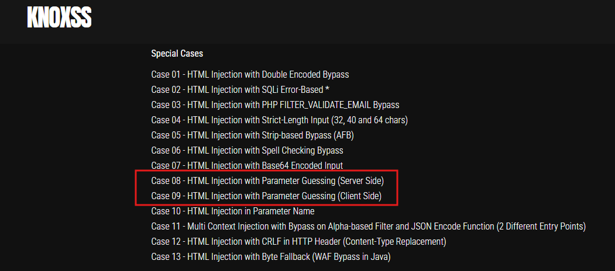Open Case 07 Base64 Encoded Input

click(x=247, y=166)
